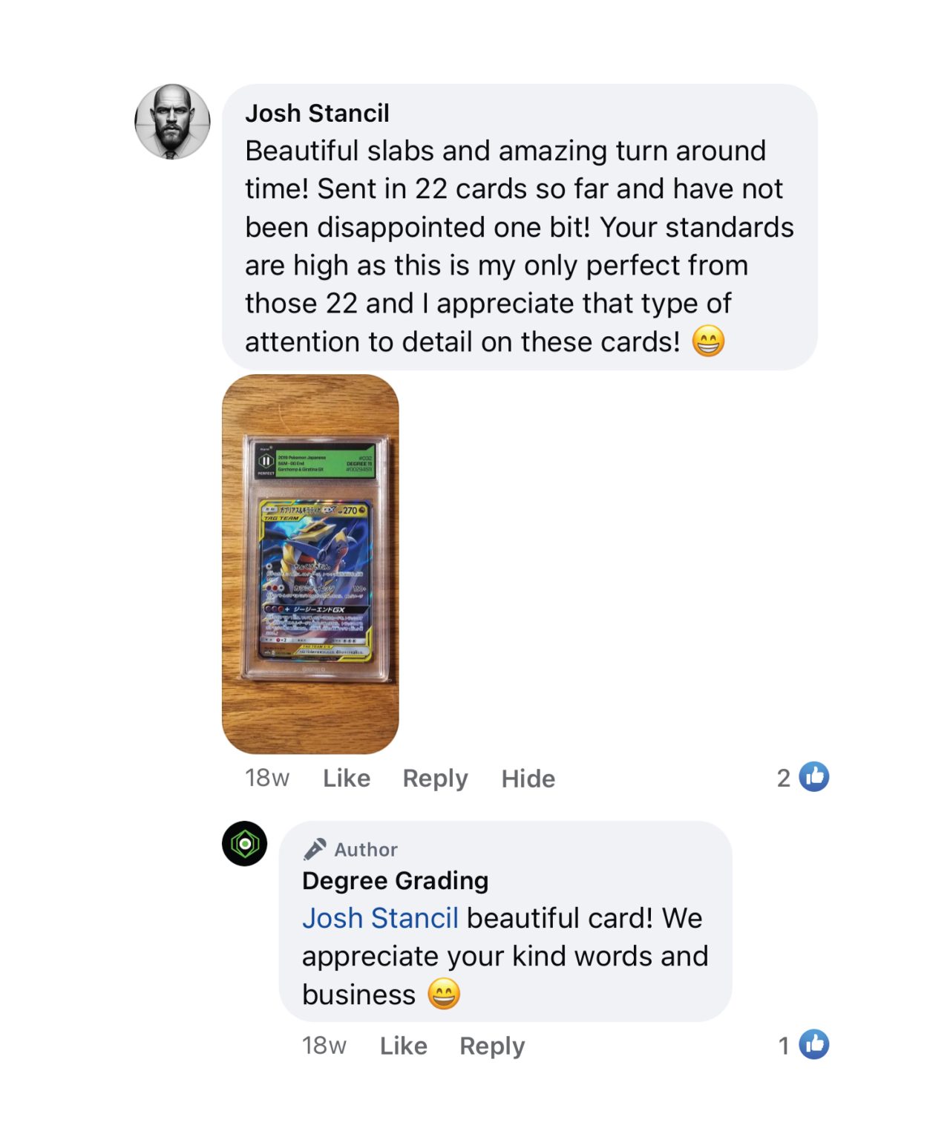Screen dimensions: 950x1140
Task: Open the 18w timestamp under the reply
Action: point(324,1046)
